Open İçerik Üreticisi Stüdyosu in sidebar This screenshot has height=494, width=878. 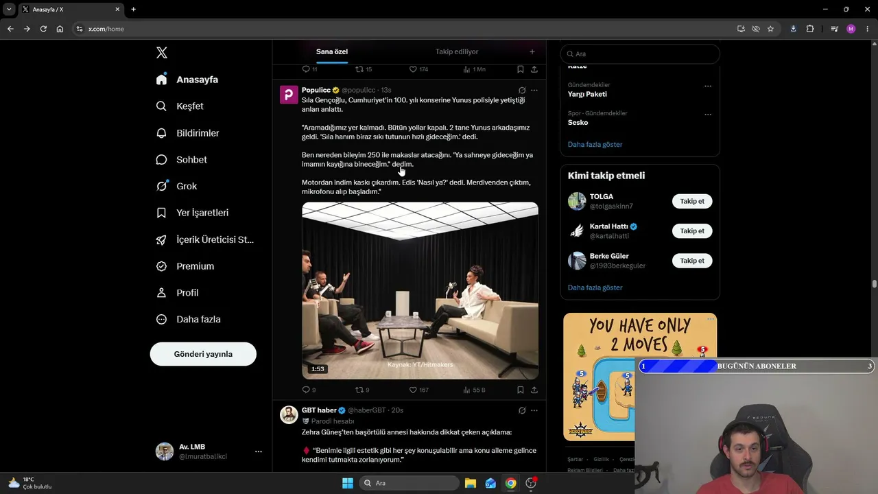click(x=205, y=239)
